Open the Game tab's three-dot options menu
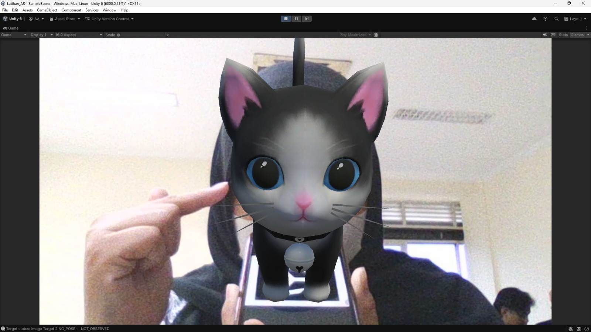The width and height of the screenshot is (591, 332). [587, 28]
